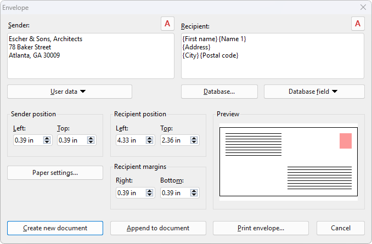Open recipient font formatting (red A)
This screenshot has height=244, width=372.
click(358, 24)
